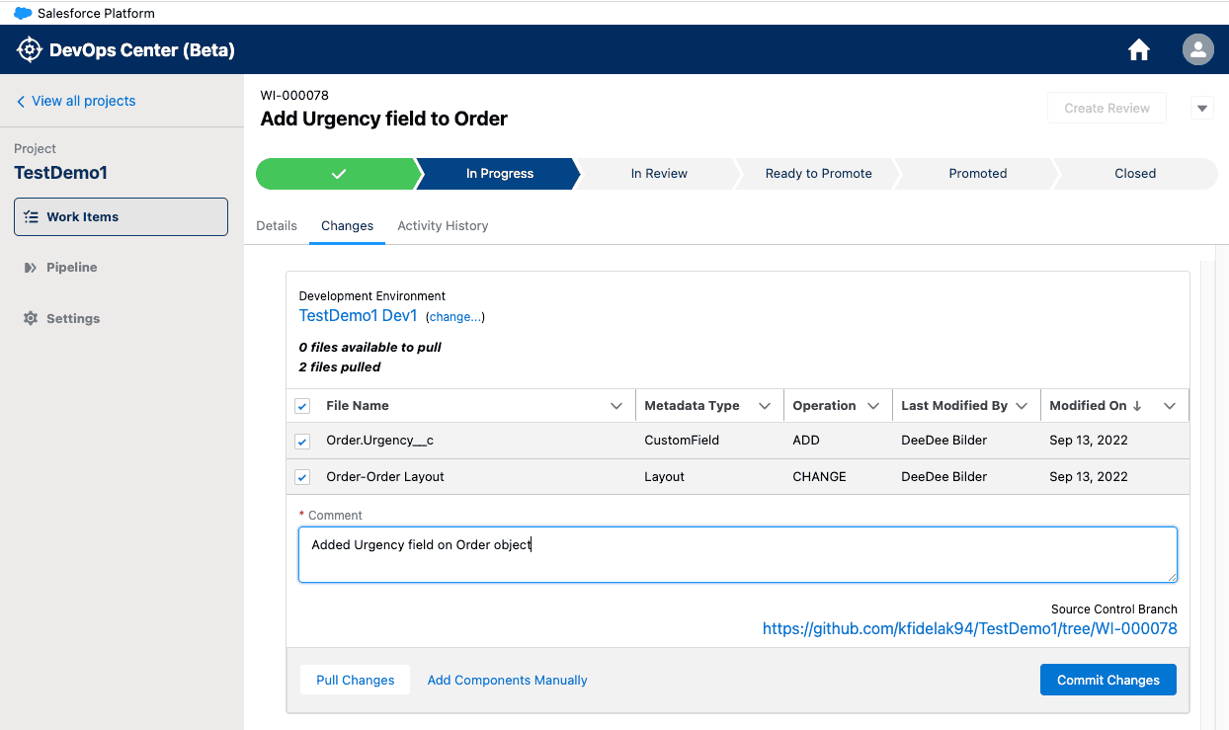Click the Create Review button
The image size is (1229, 730).
[x=1106, y=108]
